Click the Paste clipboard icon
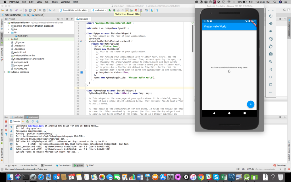 point(35,10)
